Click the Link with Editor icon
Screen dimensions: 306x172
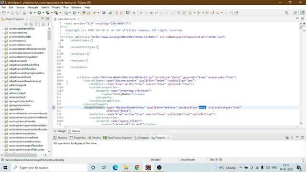coord(31,24)
